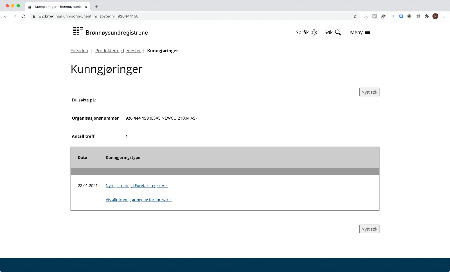The height and width of the screenshot is (272, 450).
Task: Open the pencil extension icon
Action: 383,16
